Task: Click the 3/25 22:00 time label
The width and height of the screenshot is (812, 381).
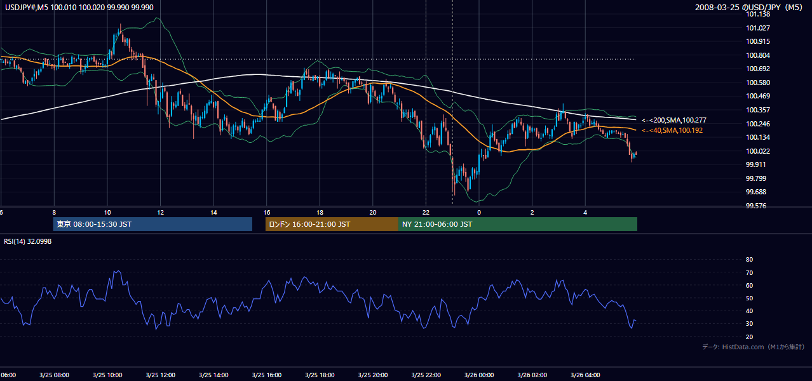Action: click(426, 375)
